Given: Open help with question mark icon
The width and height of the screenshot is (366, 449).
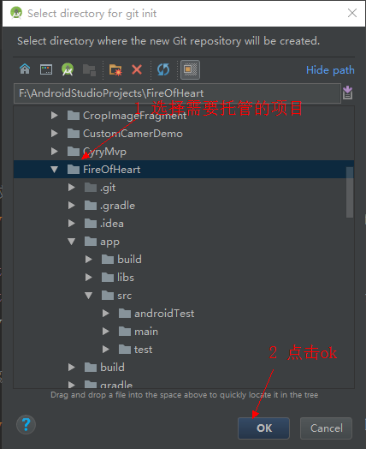Looking at the screenshot, I should pyautogui.click(x=26, y=425).
